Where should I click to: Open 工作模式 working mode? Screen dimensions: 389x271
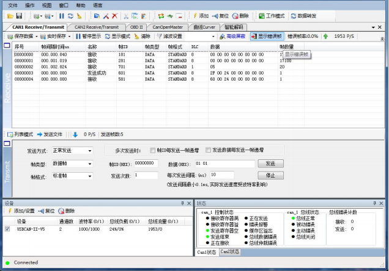tap(272, 16)
